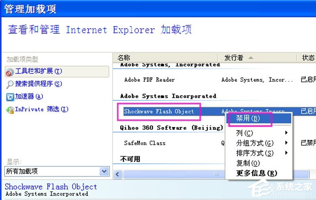Select the Toolbars and Extensions gear icon
This screenshot has width=316, height=200.
(x=10, y=72)
